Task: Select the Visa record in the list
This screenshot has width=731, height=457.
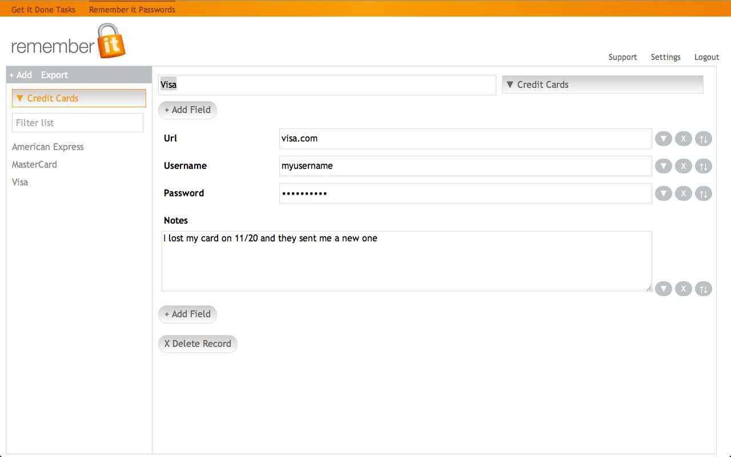Action: (20, 182)
